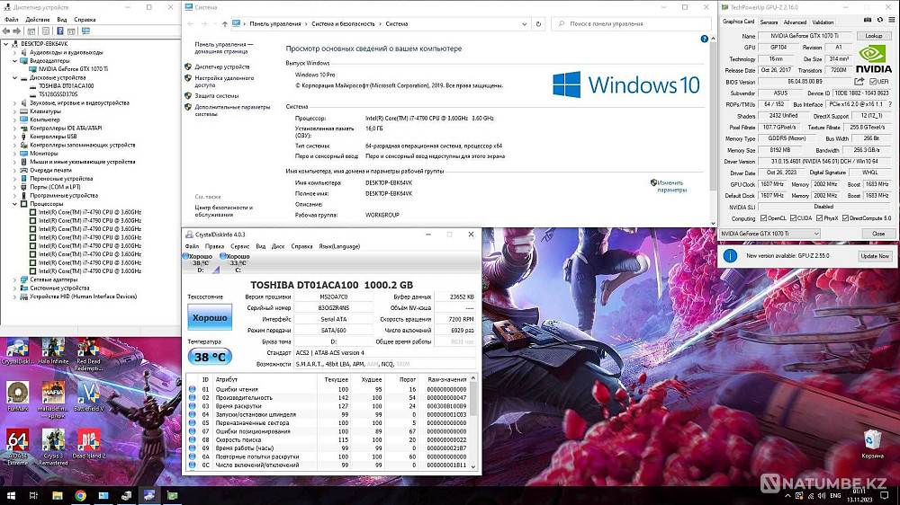Switch to the Advanced tab in GPU-Z
900x505 pixels.
(x=795, y=22)
